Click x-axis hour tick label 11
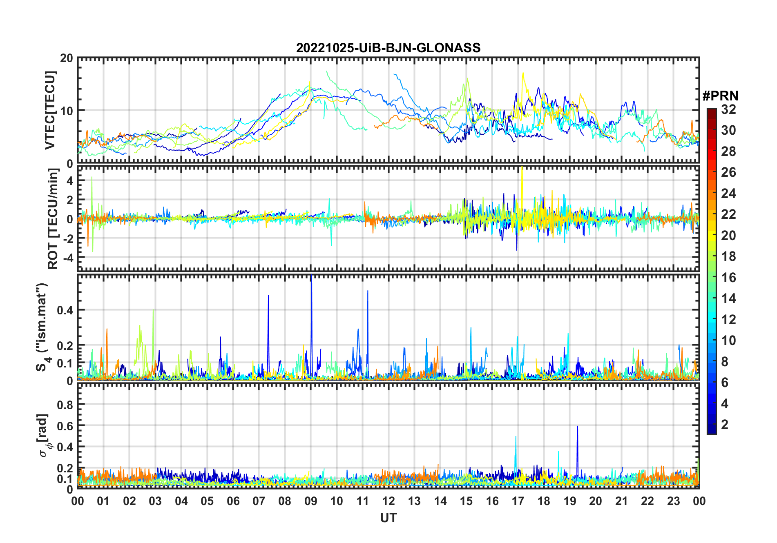Image resolution: width=777 pixels, height=543 pixels. (x=363, y=501)
